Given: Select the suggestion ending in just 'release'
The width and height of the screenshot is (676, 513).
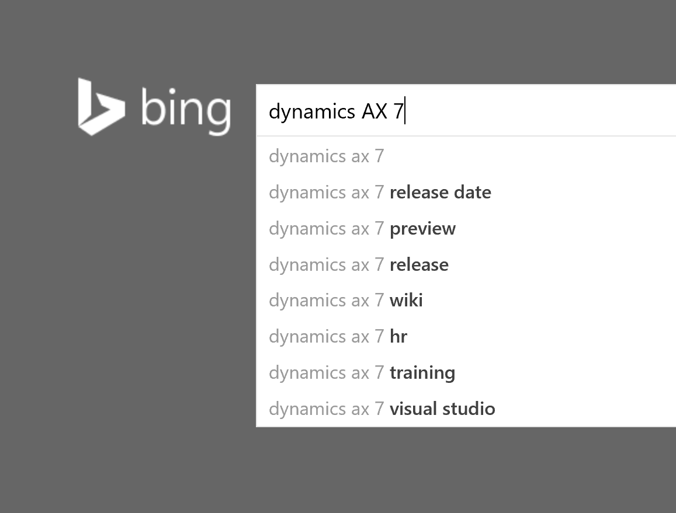Looking at the screenshot, I should pyautogui.click(x=359, y=265).
